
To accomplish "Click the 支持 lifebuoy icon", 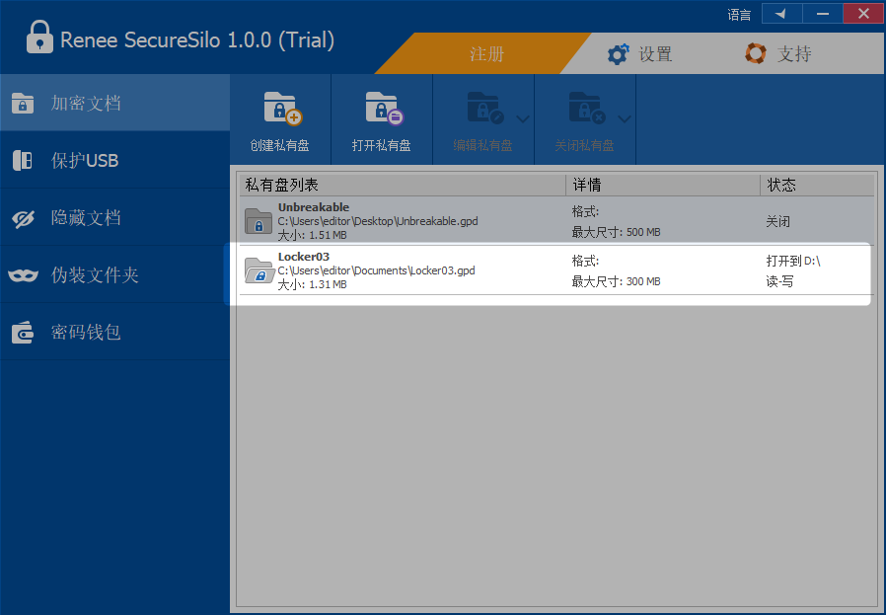I will coord(756,53).
